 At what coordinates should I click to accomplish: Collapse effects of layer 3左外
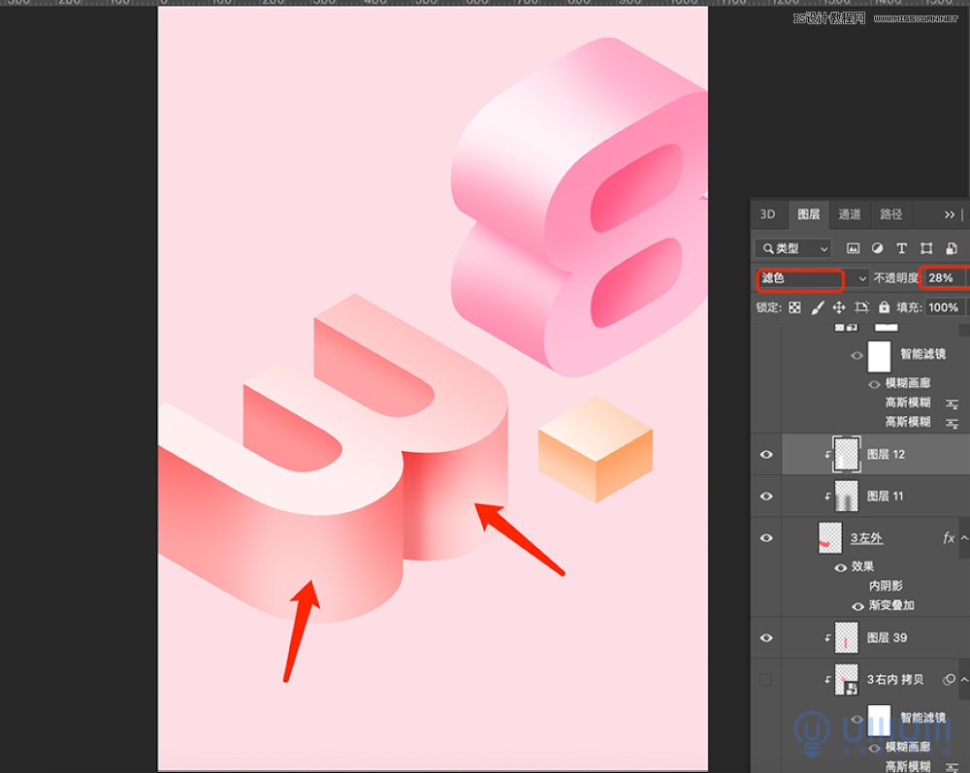click(964, 538)
